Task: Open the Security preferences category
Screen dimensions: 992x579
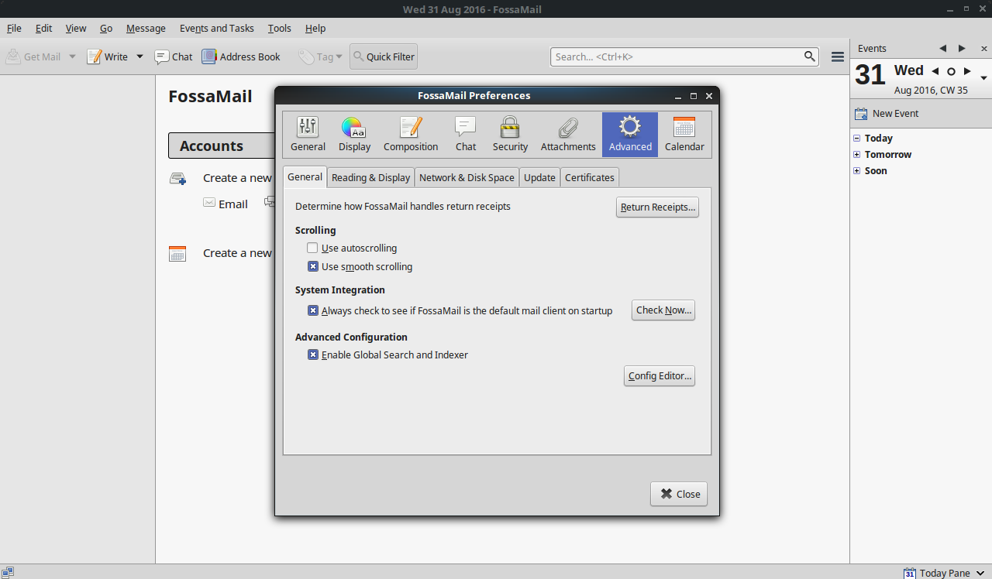Action: [510, 135]
